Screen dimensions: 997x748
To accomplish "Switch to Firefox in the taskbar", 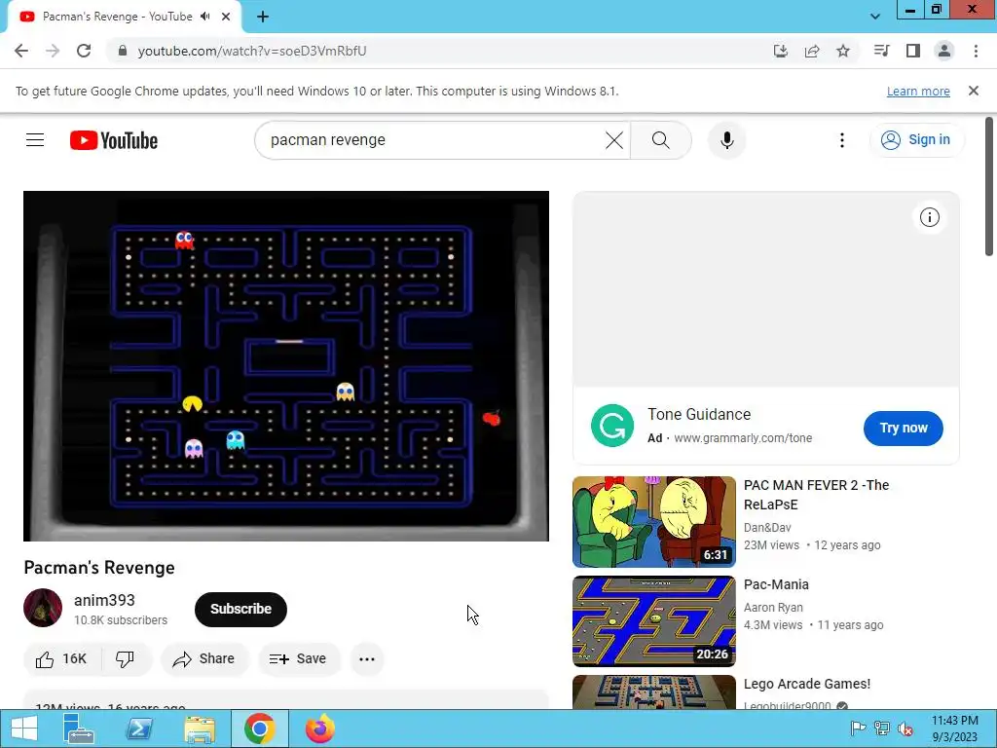I will tap(319, 729).
